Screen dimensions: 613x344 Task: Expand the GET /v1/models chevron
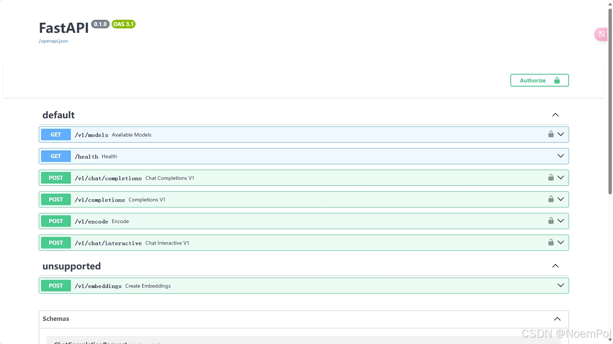click(x=561, y=134)
